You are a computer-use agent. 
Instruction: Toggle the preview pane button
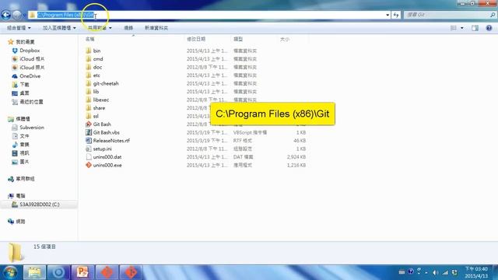coord(475,28)
